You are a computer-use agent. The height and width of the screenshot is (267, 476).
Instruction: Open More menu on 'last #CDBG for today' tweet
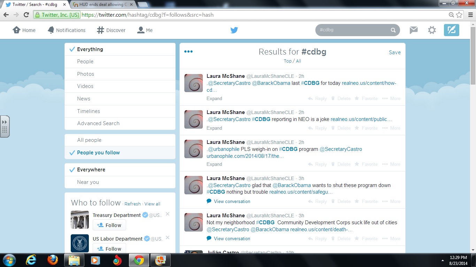tap(391, 98)
